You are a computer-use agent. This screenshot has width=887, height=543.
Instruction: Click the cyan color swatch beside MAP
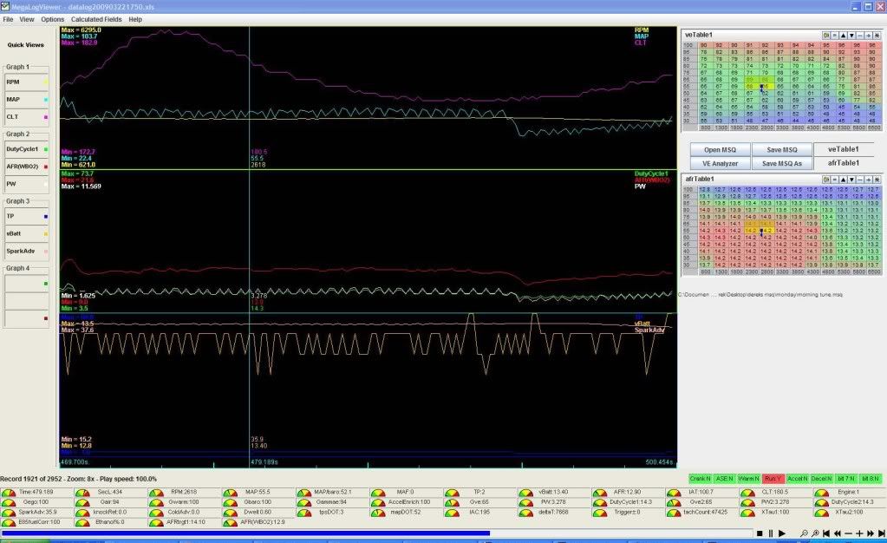[x=46, y=101]
